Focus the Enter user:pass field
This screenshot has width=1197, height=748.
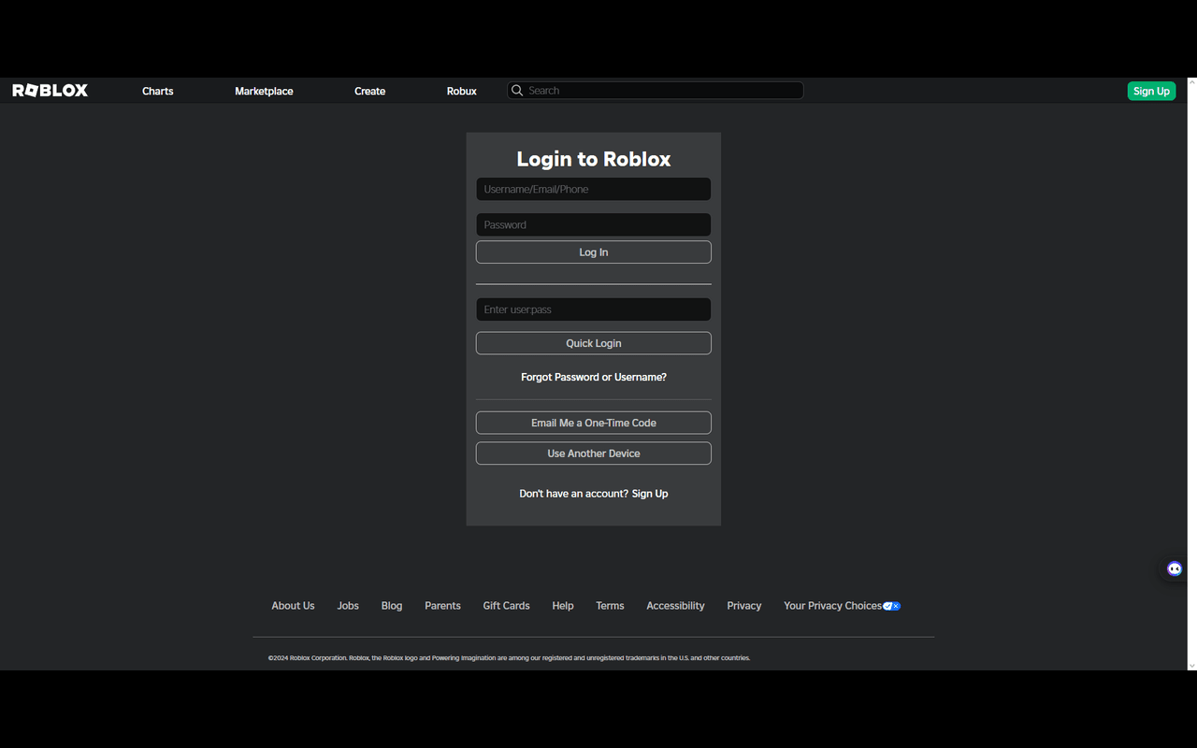[x=594, y=309]
